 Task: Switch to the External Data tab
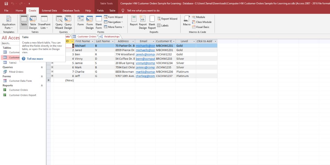point(49,10)
